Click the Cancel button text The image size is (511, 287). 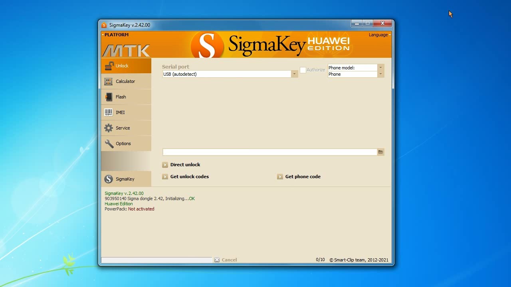point(229,260)
